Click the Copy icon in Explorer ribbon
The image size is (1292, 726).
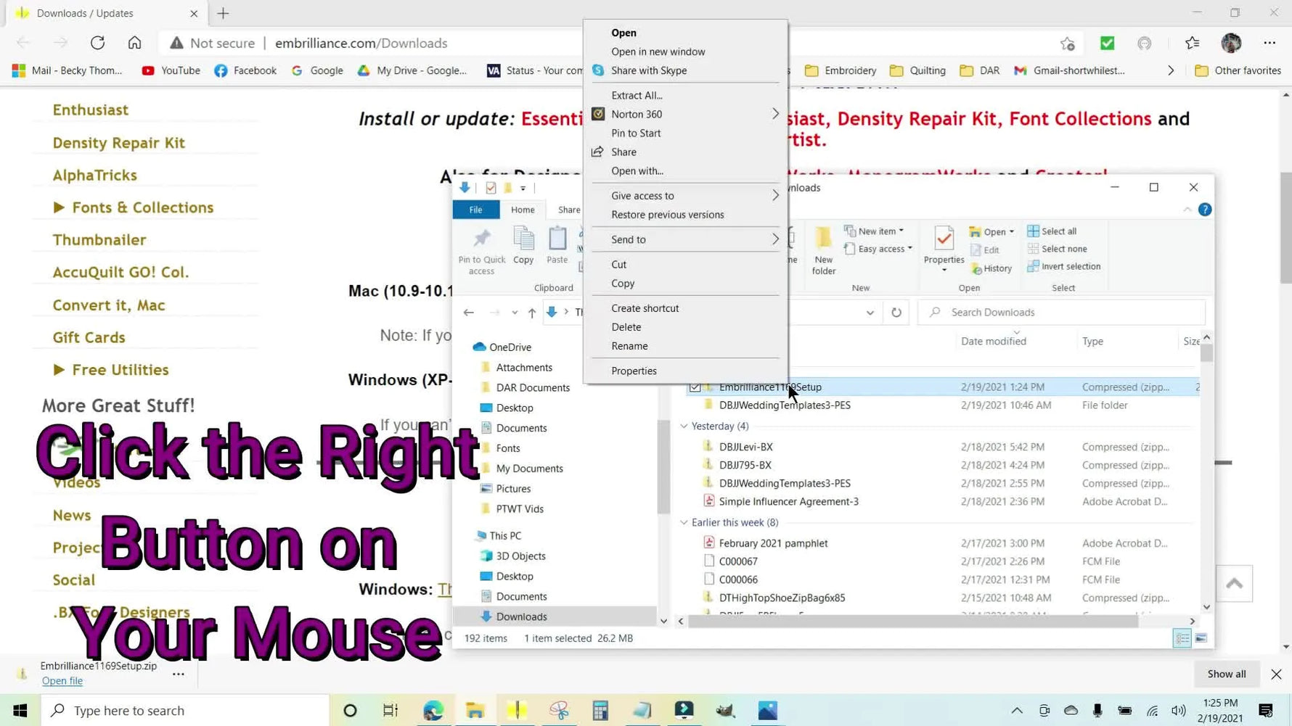523,246
